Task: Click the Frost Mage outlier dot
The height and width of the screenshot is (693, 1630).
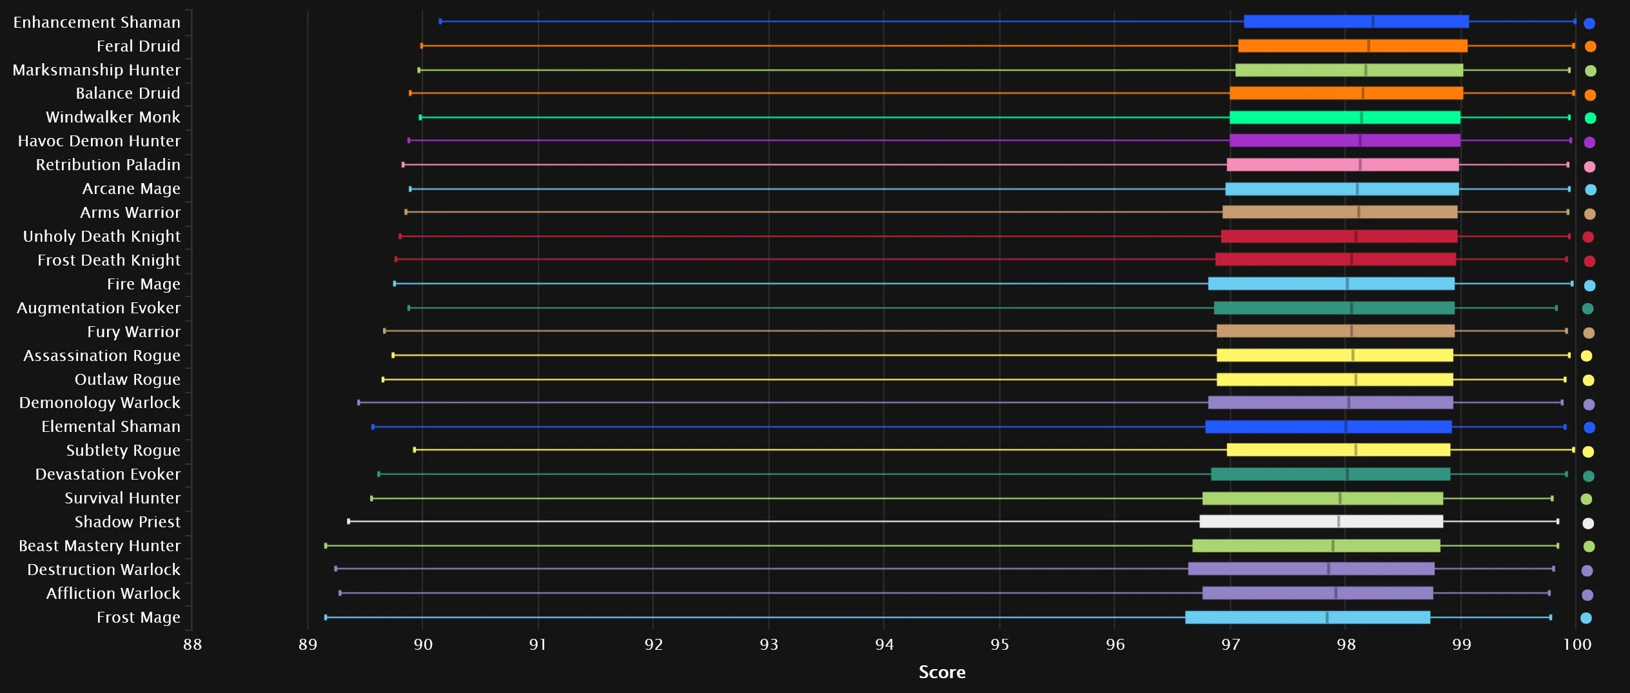Action: coord(1586,618)
